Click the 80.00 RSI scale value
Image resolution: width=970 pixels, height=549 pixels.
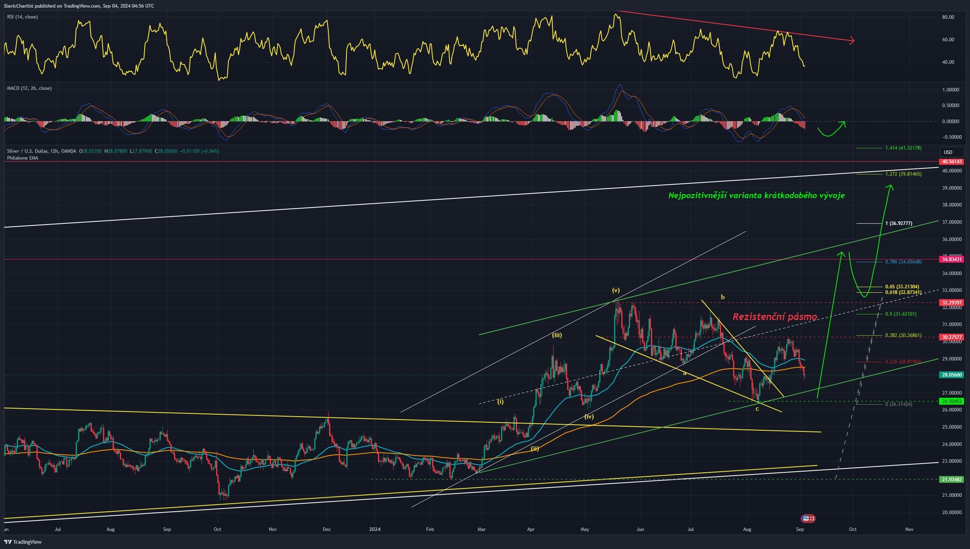[948, 17]
